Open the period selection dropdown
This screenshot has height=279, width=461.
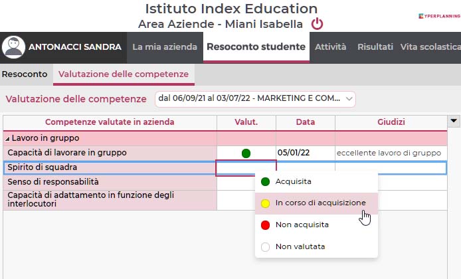pos(255,99)
